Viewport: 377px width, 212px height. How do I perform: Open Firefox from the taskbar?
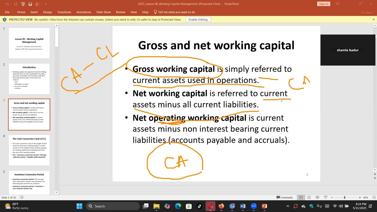pyautogui.click(x=221, y=206)
